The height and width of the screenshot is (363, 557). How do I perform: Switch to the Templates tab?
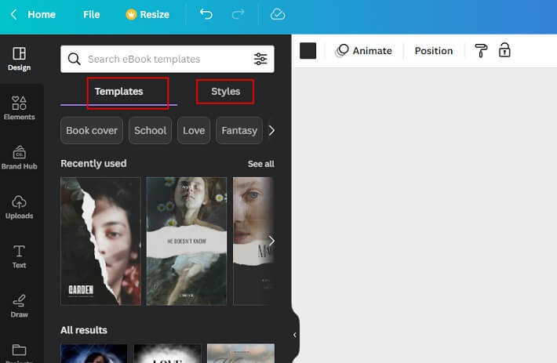tap(118, 92)
